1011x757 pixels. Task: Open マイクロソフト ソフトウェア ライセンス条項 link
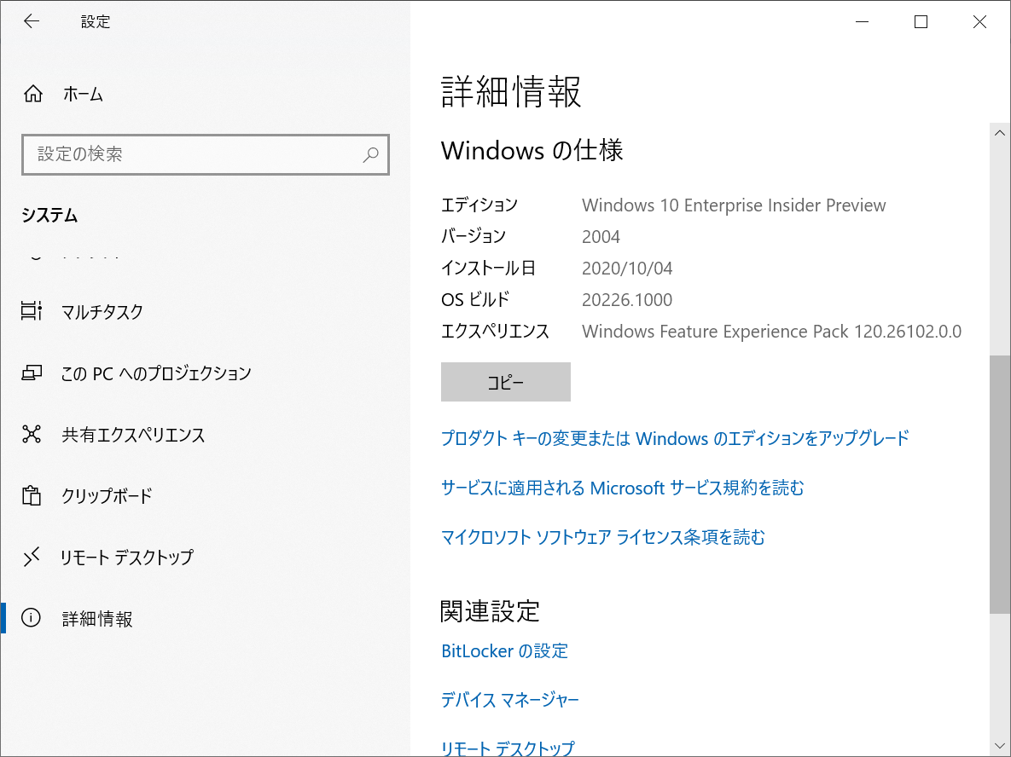pos(603,537)
